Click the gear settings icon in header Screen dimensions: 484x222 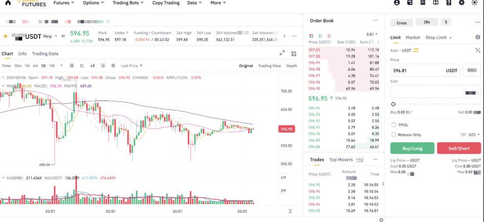point(461,3)
